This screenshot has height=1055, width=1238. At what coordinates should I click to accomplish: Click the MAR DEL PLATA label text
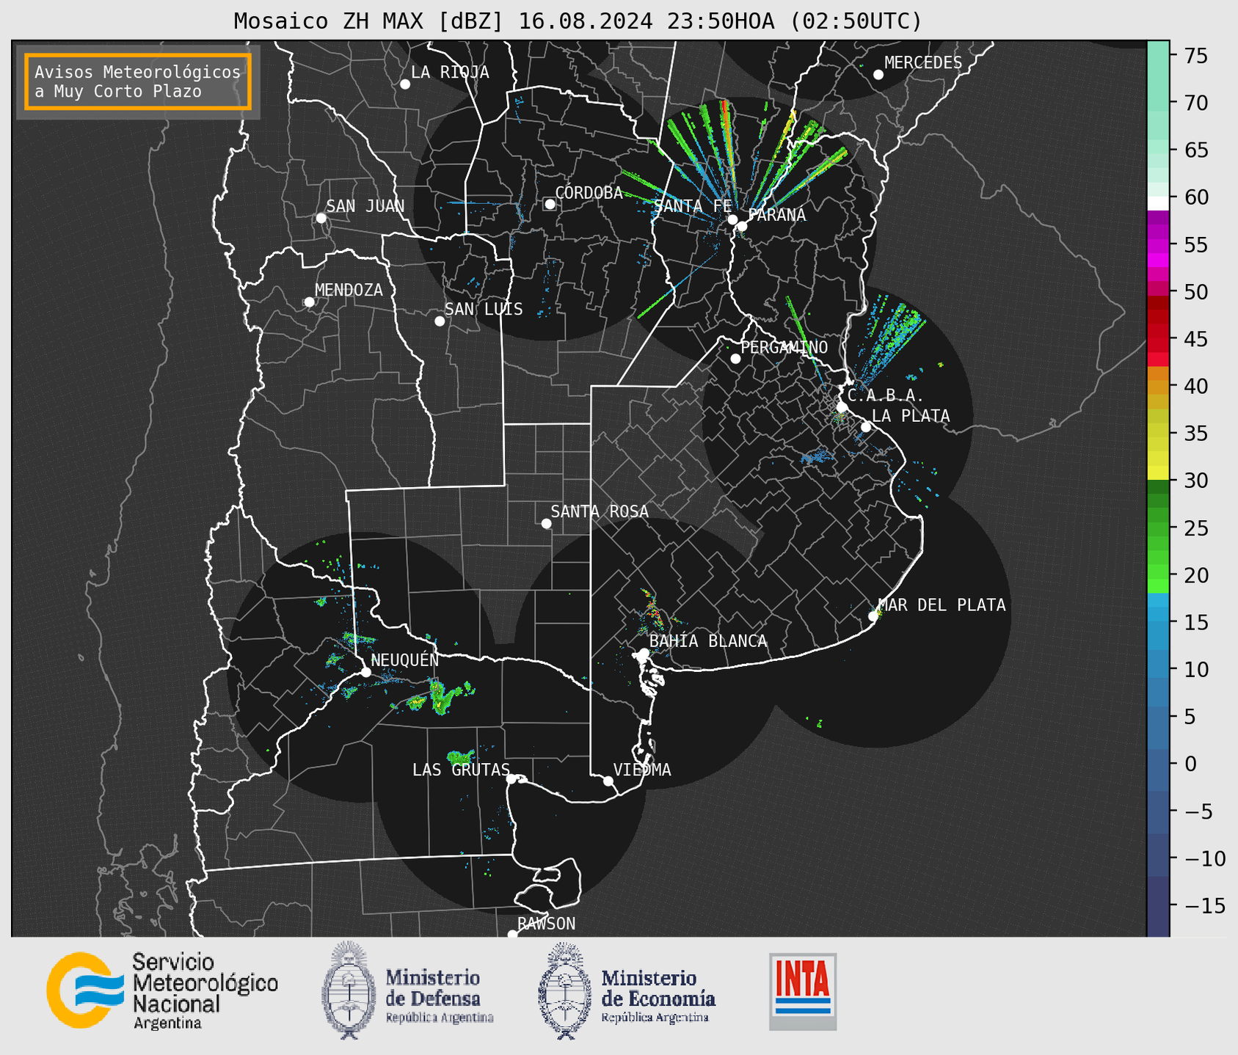[942, 605]
